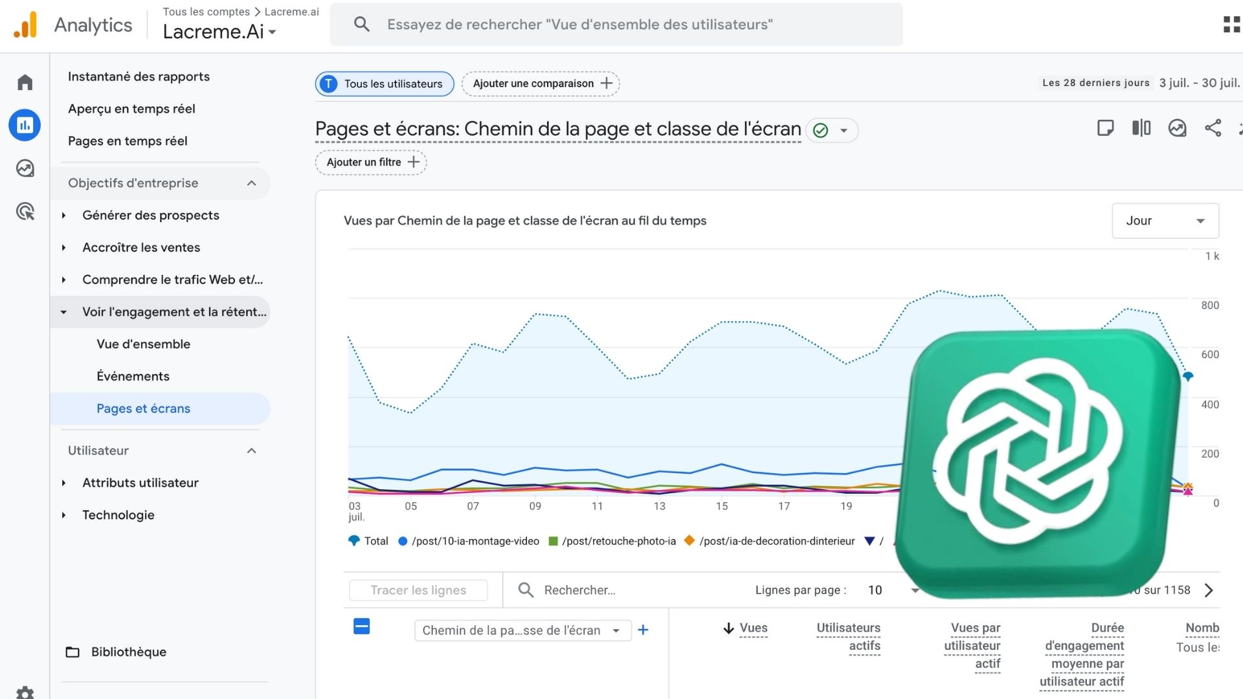This screenshot has width=1243, height=699.
Task: Open the Advertising section icon
Action: [25, 212]
